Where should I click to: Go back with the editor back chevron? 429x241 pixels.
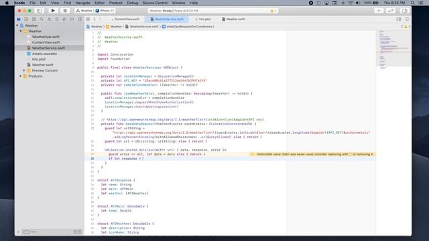pyautogui.click(x=95, y=19)
